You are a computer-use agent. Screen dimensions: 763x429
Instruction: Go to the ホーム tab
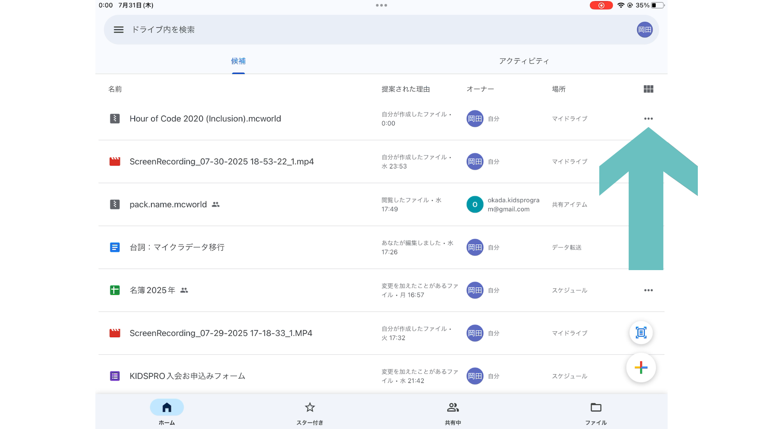tap(167, 412)
